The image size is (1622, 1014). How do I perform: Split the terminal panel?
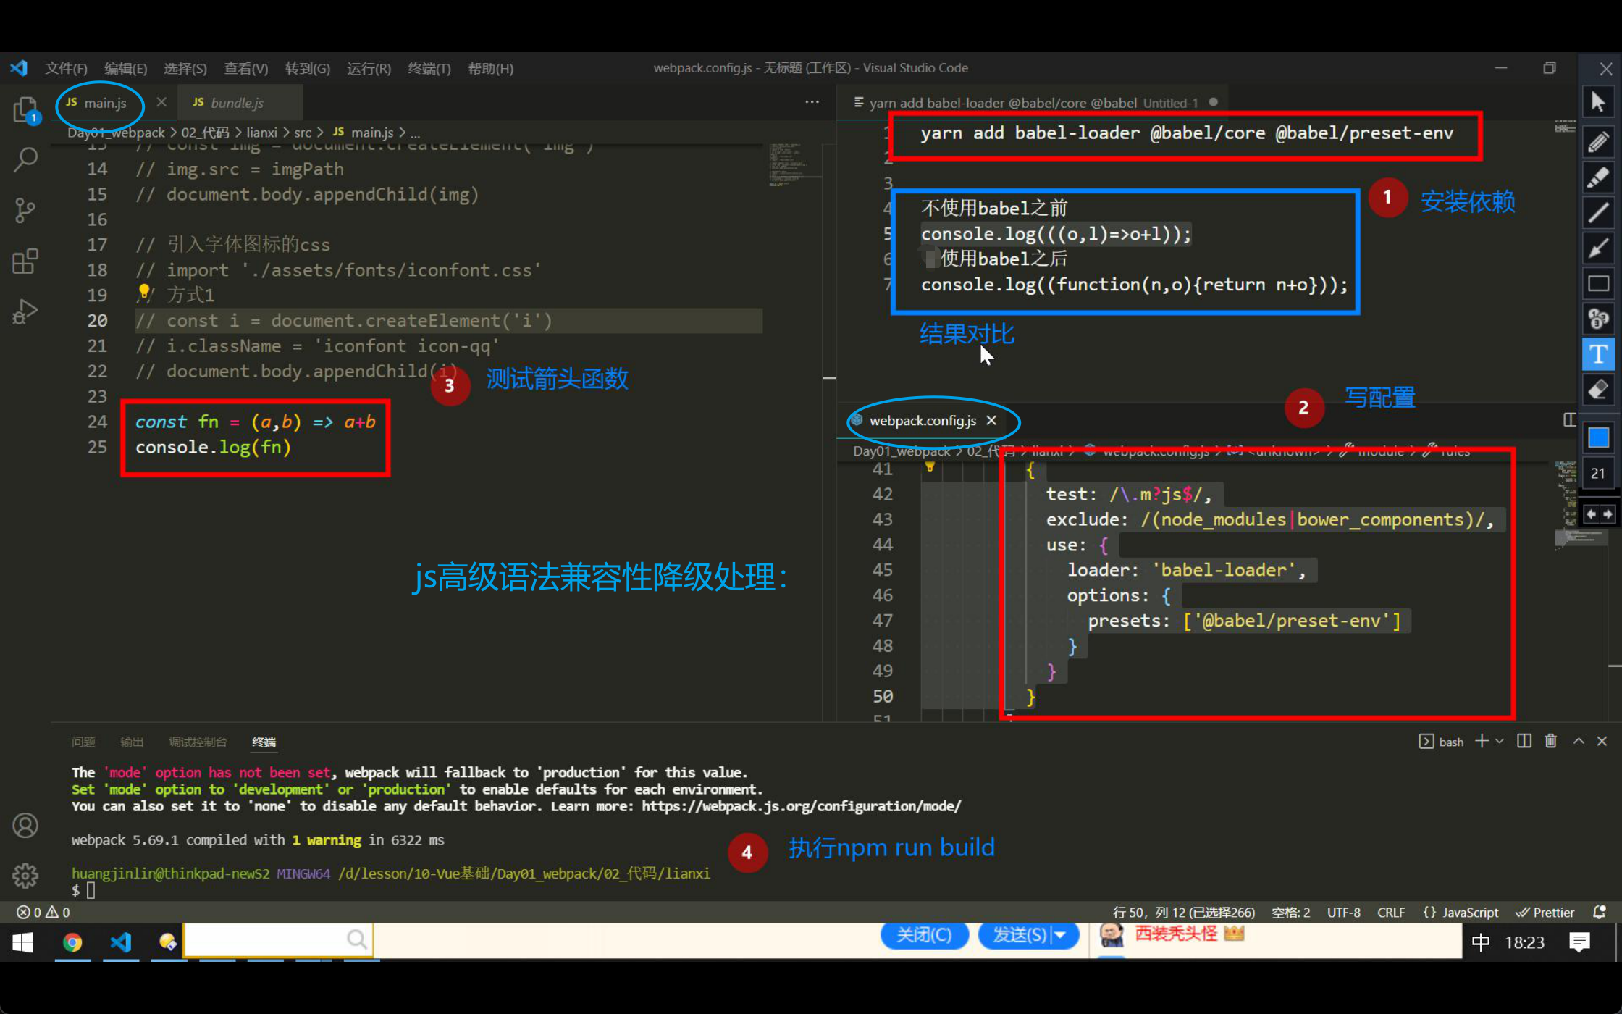pos(1524,741)
